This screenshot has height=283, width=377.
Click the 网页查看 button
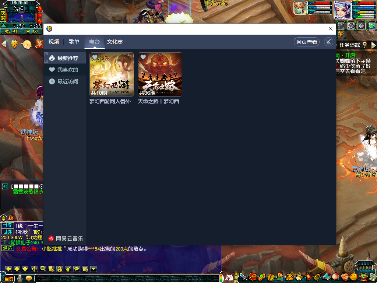(307, 42)
